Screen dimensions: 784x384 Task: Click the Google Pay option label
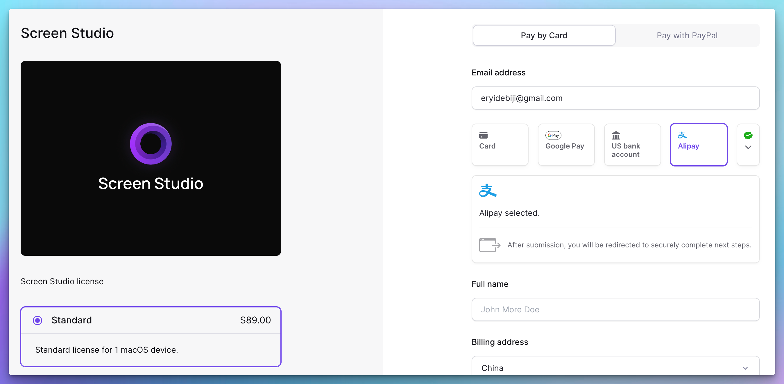[x=565, y=146]
